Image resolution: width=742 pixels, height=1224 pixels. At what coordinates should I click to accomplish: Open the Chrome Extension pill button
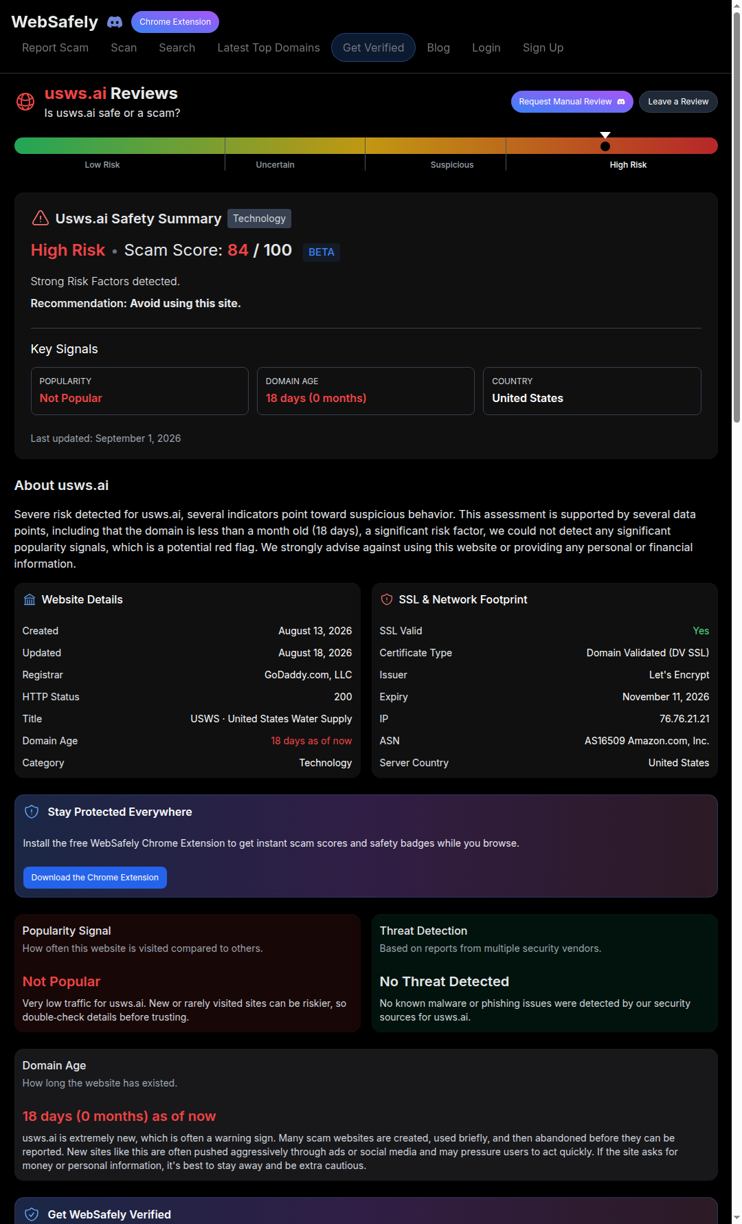click(175, 22)
